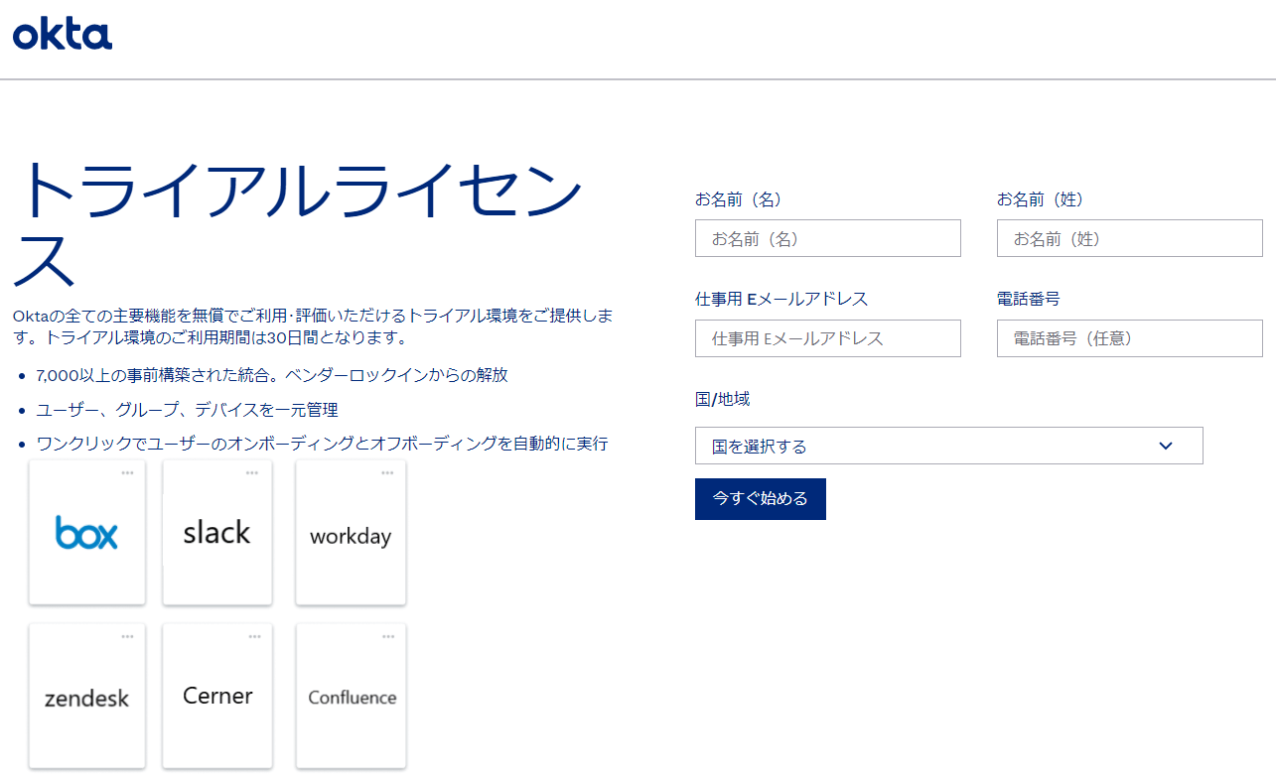This screenshot has width=1276, height=777.
Task: Click the 電話番号 label
Action: coord(1029,299)
